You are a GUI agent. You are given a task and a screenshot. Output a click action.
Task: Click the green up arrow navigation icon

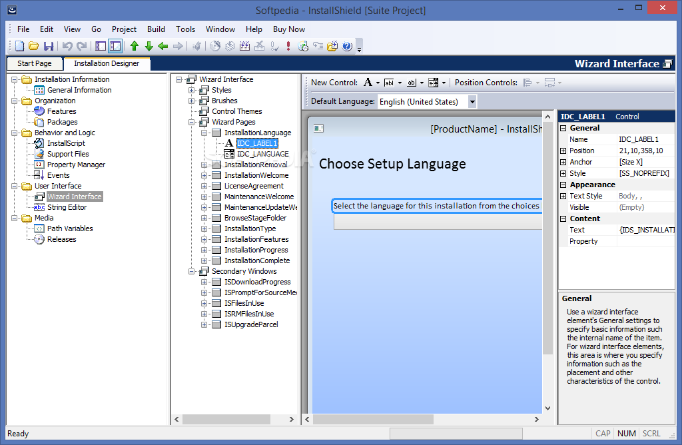(x=135, y=46)
